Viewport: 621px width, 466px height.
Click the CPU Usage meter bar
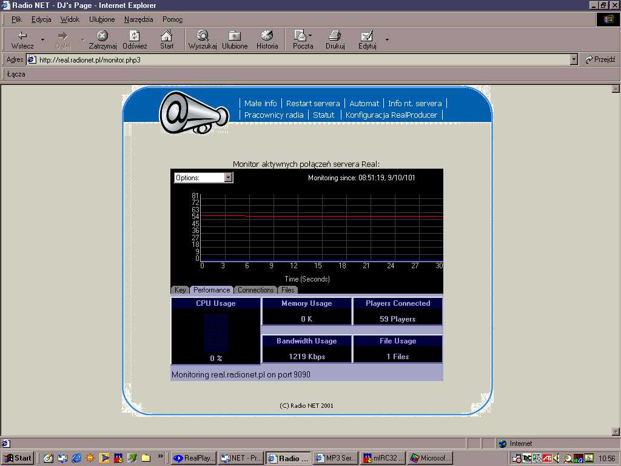[x=216, y=333]
